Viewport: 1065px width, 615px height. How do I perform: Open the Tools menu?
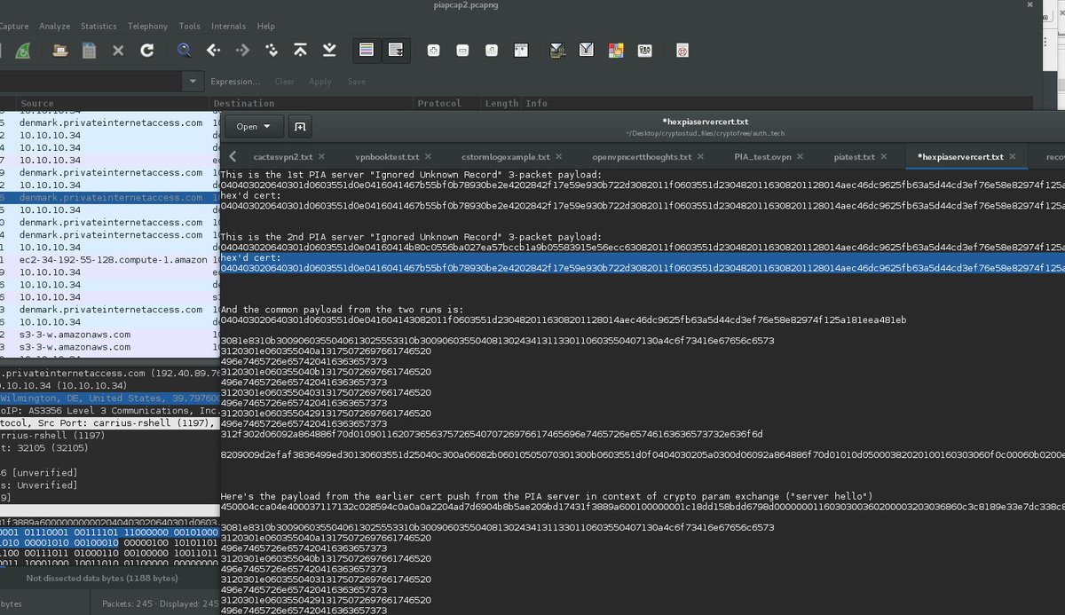190,27
